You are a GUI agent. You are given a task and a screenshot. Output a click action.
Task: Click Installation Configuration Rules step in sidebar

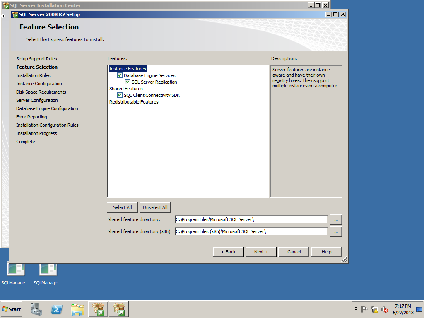(x=47, y=125)
